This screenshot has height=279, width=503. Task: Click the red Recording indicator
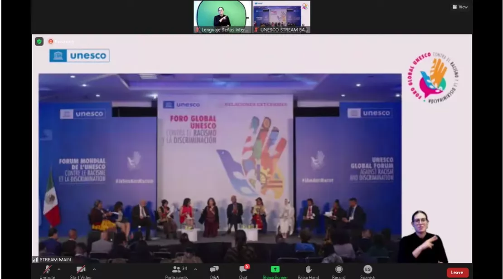coord(61,41)
